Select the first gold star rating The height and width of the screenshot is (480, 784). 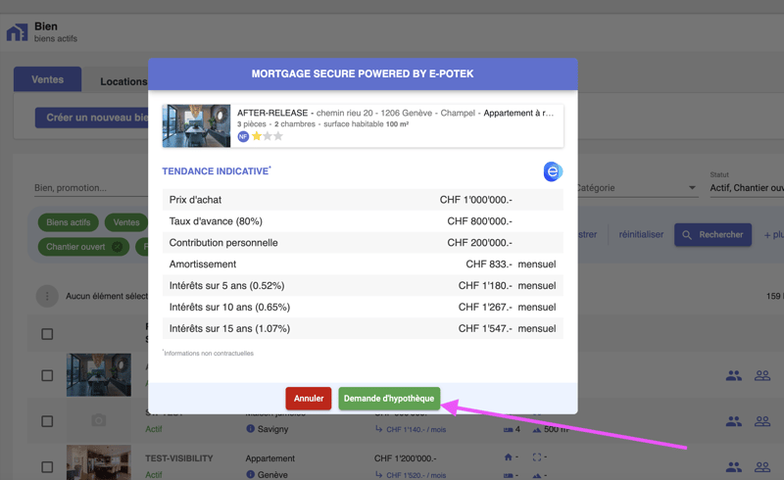(257, 136)
